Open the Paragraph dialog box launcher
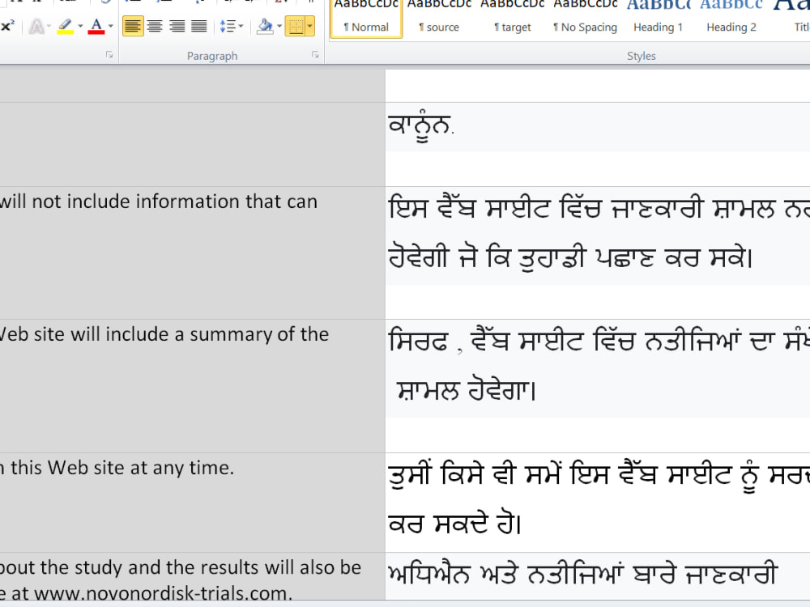 (x=315, y=55)
